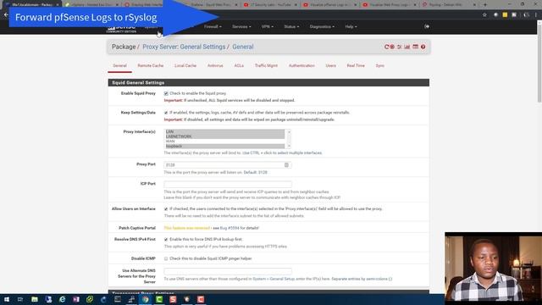
Task: Expand the Diagnostics menu
Action: click(x=322, y=26)
